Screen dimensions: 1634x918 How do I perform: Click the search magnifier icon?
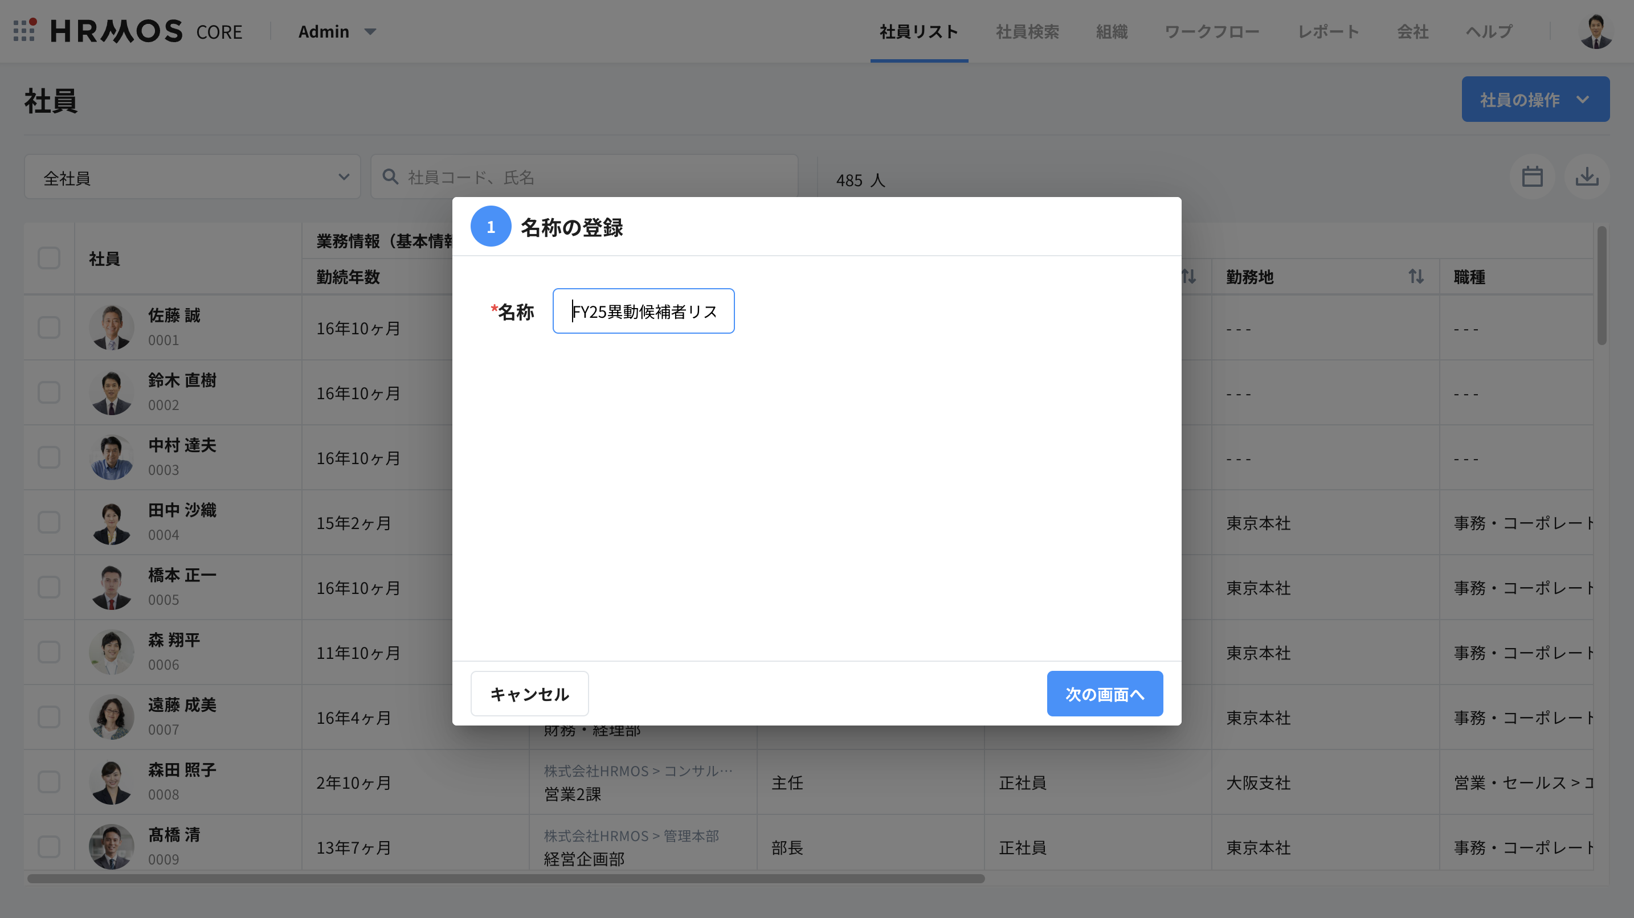pos(391,177)
